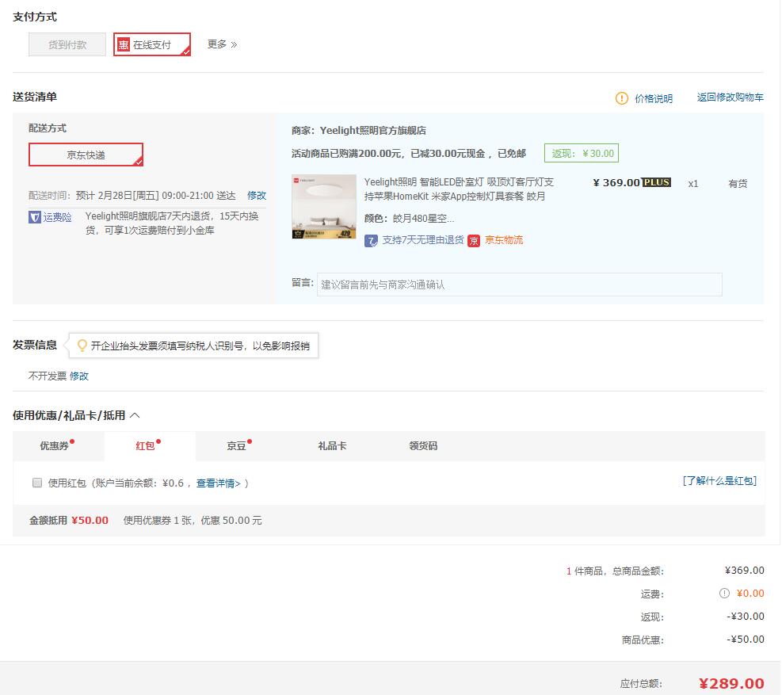Collapse the 使用优惠/礼品卡/抵用 section
Viewport: 782px width, 695px height.
click(x=135, y=415)
